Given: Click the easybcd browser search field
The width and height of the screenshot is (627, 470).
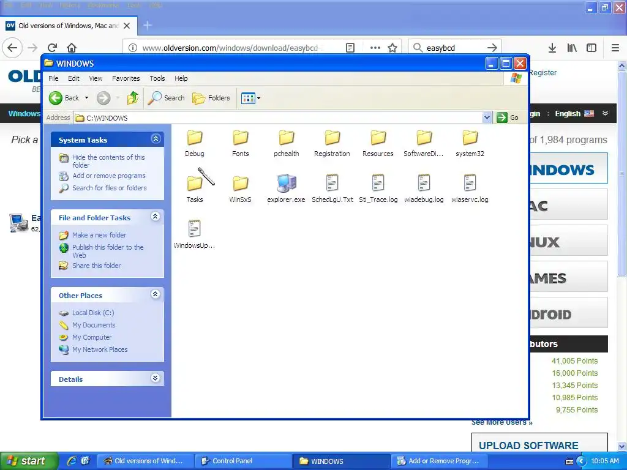Looking at the screenshot, I should point(454,48).
